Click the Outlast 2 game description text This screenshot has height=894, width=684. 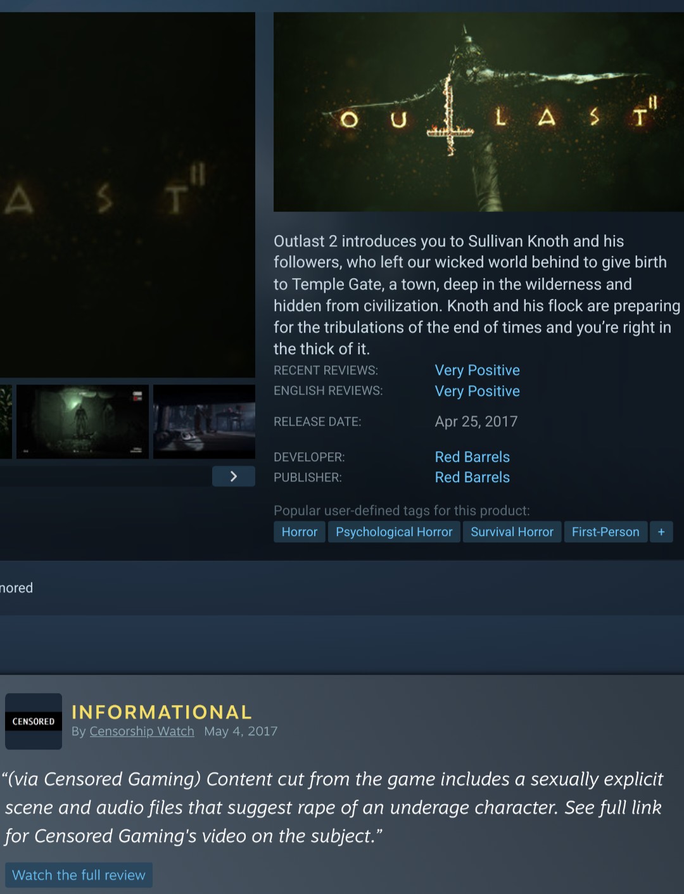[477, 295]
